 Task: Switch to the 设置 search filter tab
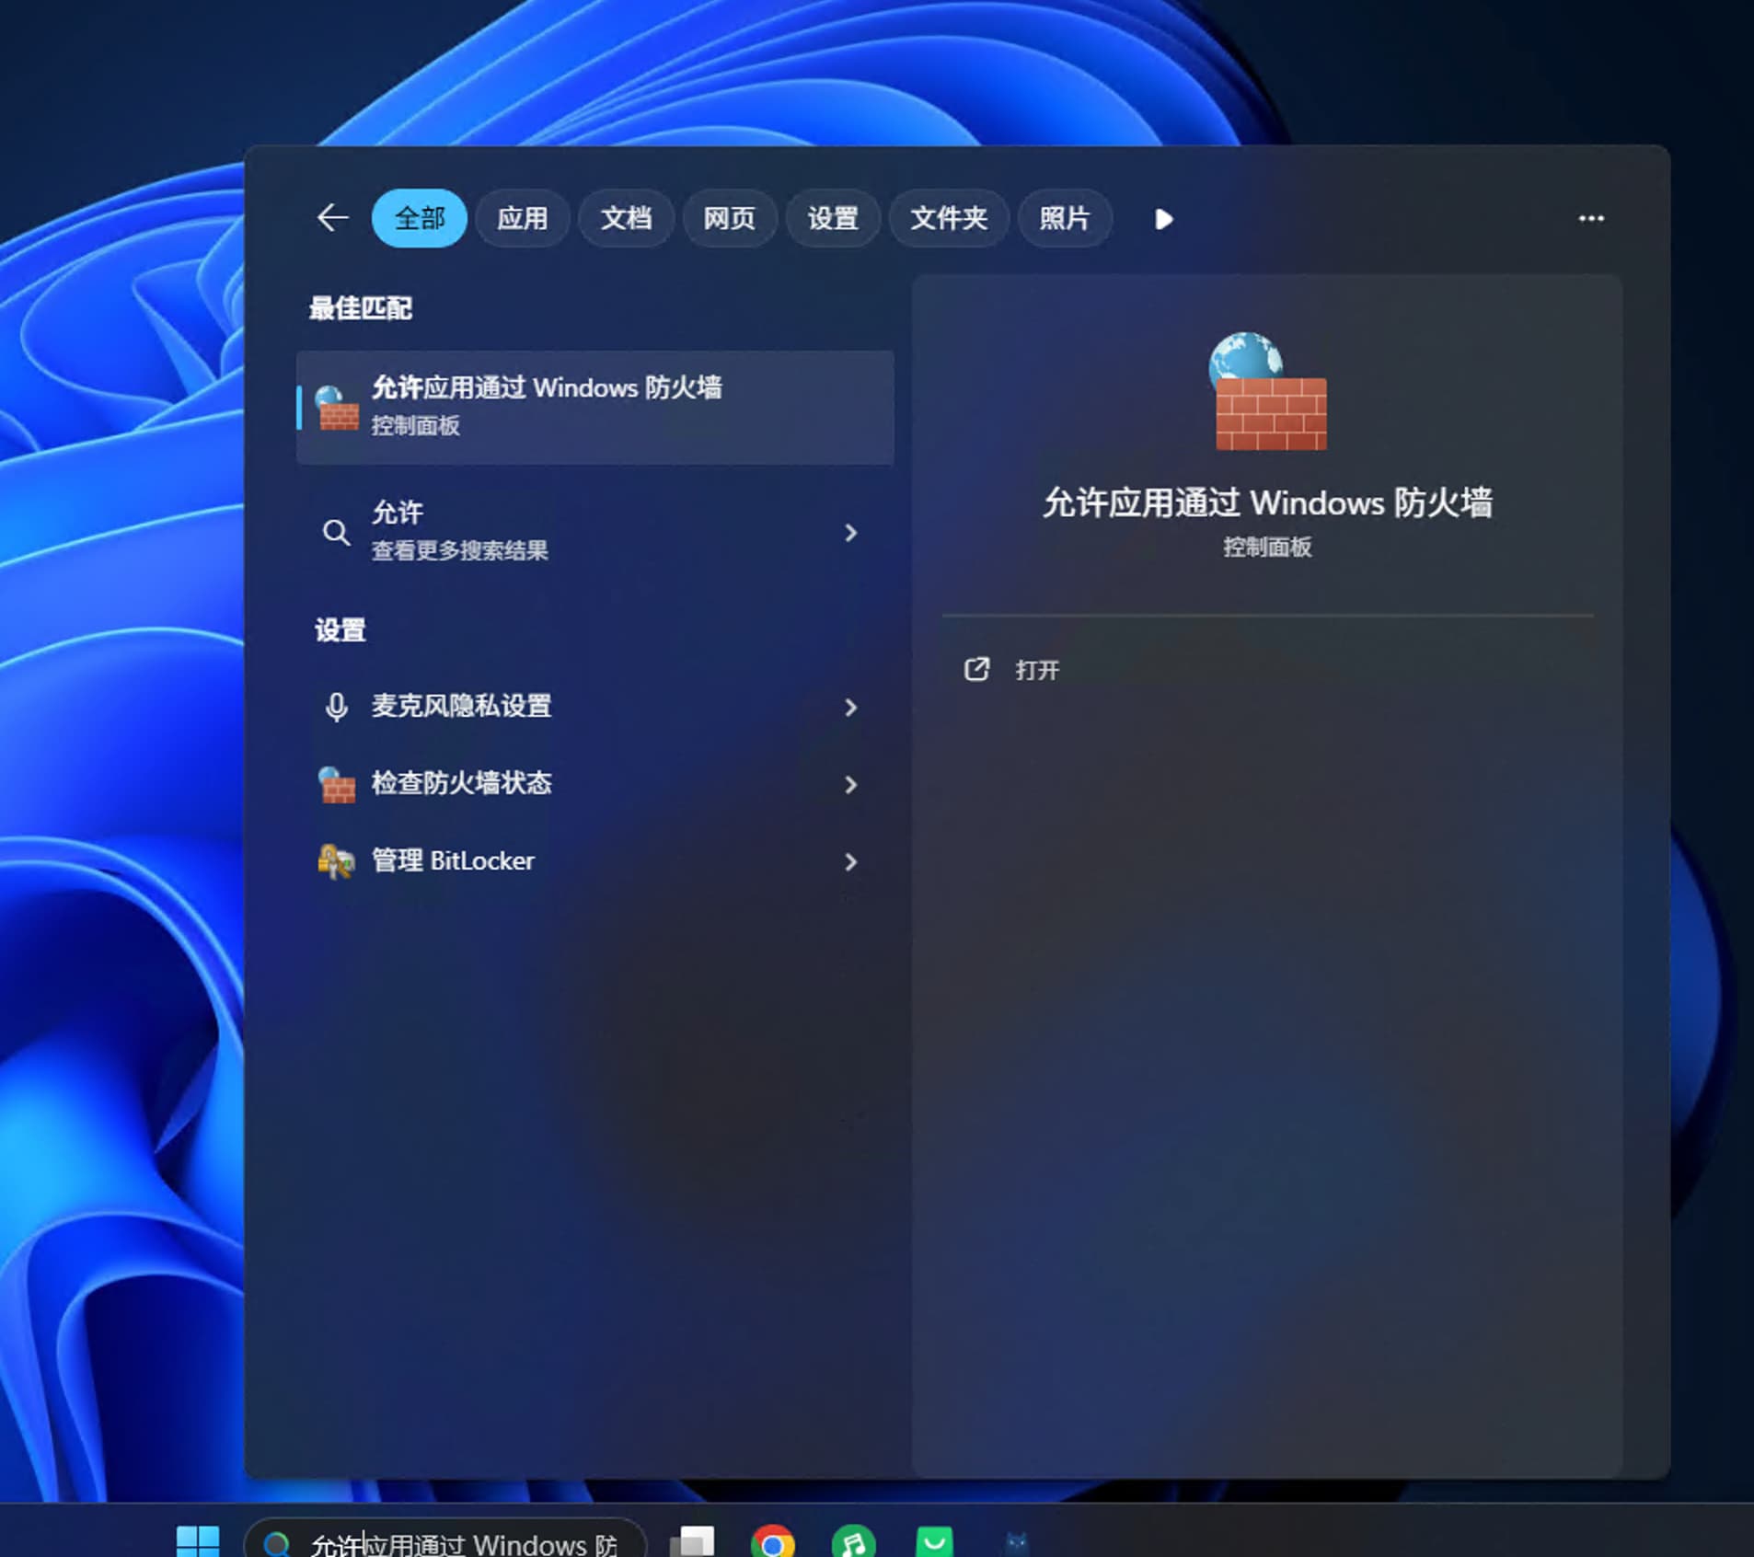click(x=832, y=218)
